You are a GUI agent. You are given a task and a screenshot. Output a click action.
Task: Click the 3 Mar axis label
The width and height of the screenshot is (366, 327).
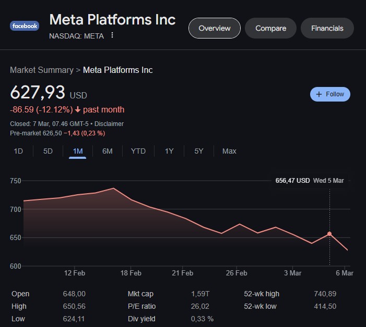pos(292,273)
